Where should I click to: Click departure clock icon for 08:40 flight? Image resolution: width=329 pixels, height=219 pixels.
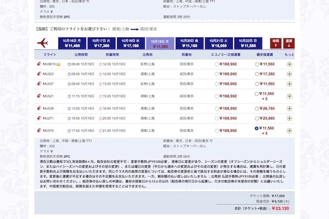pyautogui.click(x=69, y=65)
